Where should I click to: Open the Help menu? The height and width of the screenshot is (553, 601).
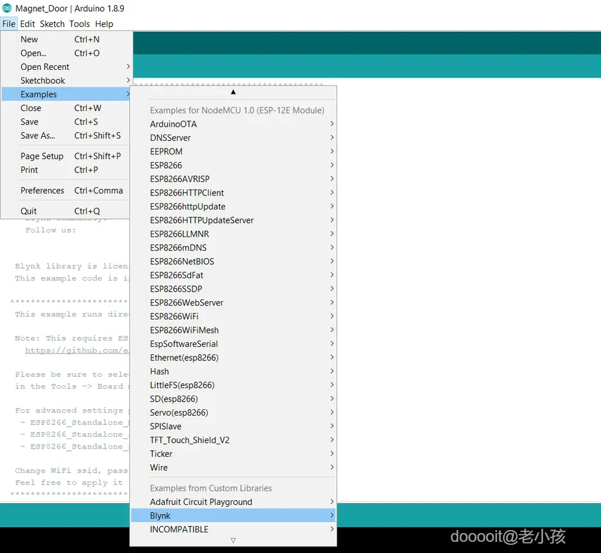click(x=104, y=24)
